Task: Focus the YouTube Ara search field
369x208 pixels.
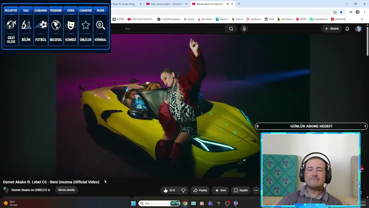Action: (x=174, y=29)
